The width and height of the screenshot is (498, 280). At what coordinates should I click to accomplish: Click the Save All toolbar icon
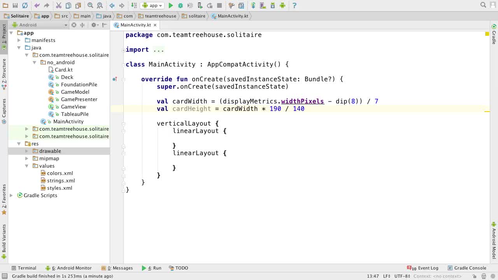click(15, 5)
